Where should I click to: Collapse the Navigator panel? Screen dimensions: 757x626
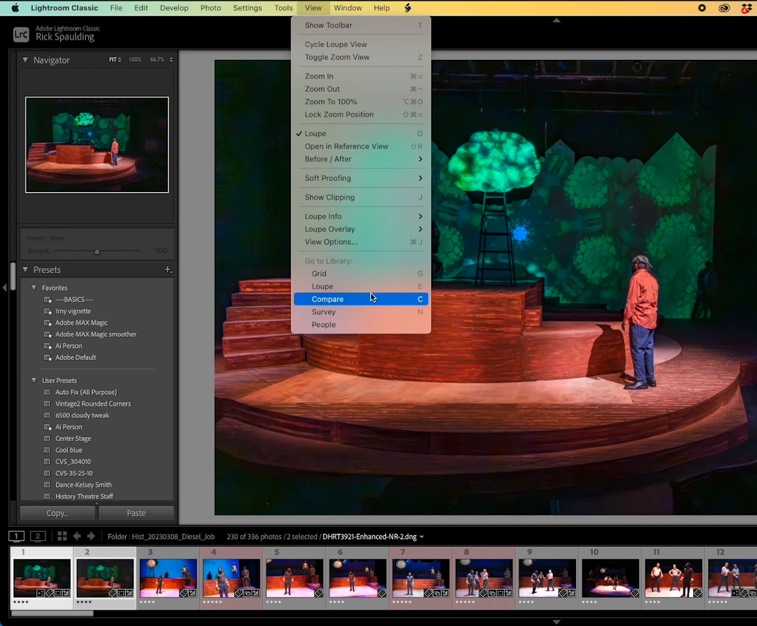click(x=26, y=60)
